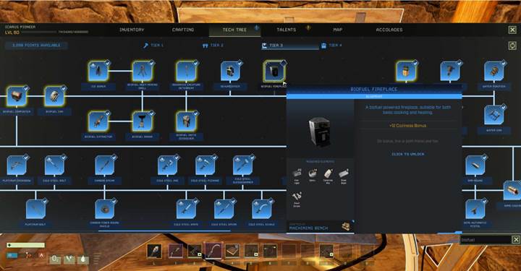Open the Tier 2 tech tab
The height and width of the screenshot is (271, 521).
tap(213, 46)
